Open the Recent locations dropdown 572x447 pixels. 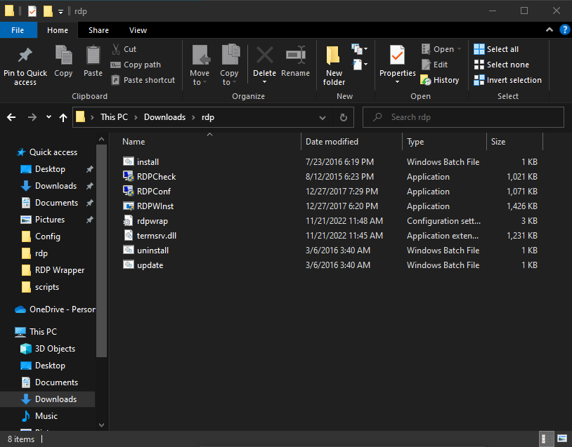(x=48, y=117)
